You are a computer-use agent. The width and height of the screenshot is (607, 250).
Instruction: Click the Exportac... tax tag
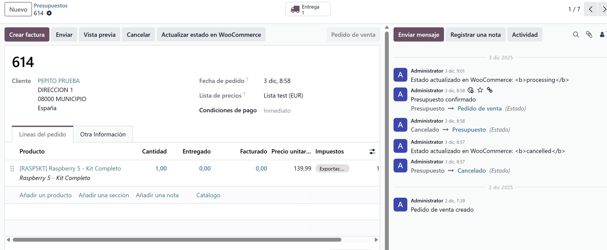click(x=332, y=168)
